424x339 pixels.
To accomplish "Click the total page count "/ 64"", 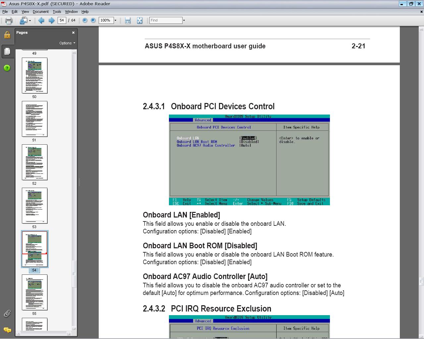I will (x=72, y=20).
